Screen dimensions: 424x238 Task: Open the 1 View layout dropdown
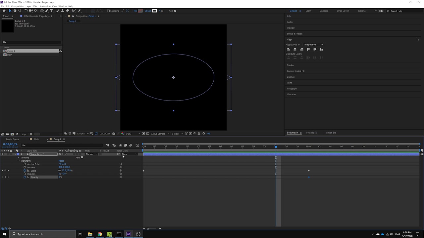[177, 134]
